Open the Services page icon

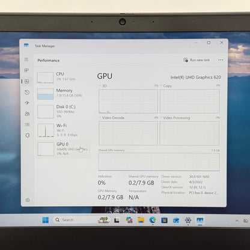tap(28, 136)
